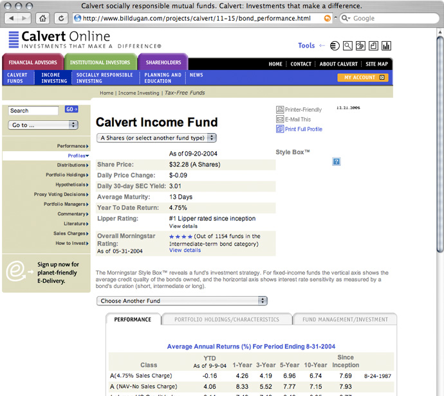Click About Calvert link
The image size is (444, 396).
click(338, 64)
